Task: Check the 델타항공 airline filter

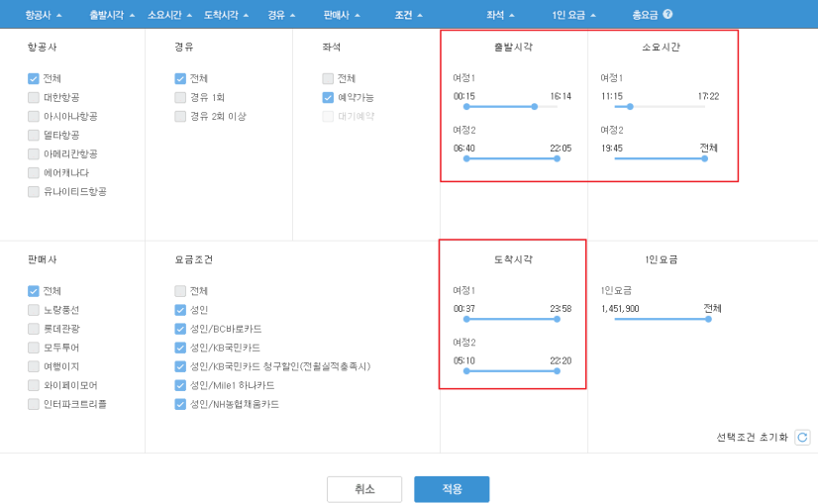Action: pyautogui.click(x=34, y=135)
